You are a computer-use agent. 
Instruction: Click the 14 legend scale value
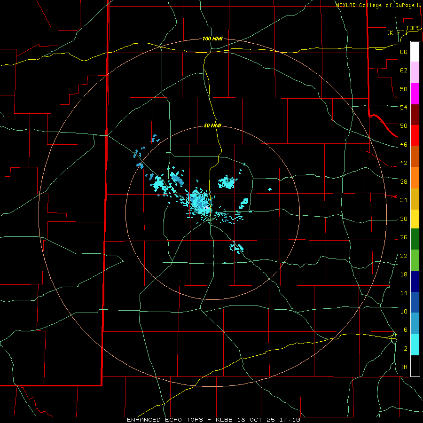click(404, 293)
